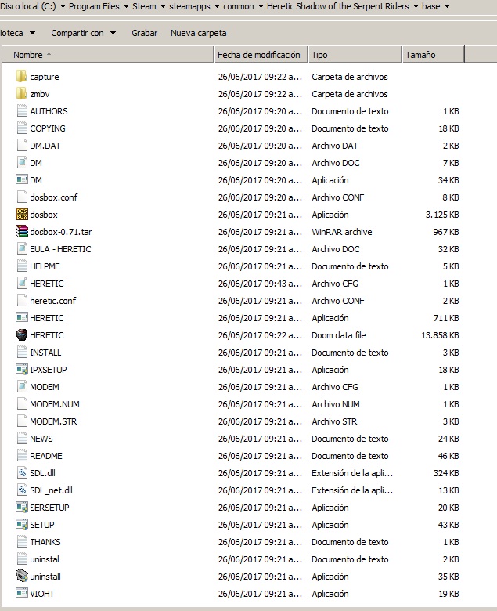Viewport: 497px width, 611px height.
Task: Select the NEWS file name
Action: coord(41,439)
